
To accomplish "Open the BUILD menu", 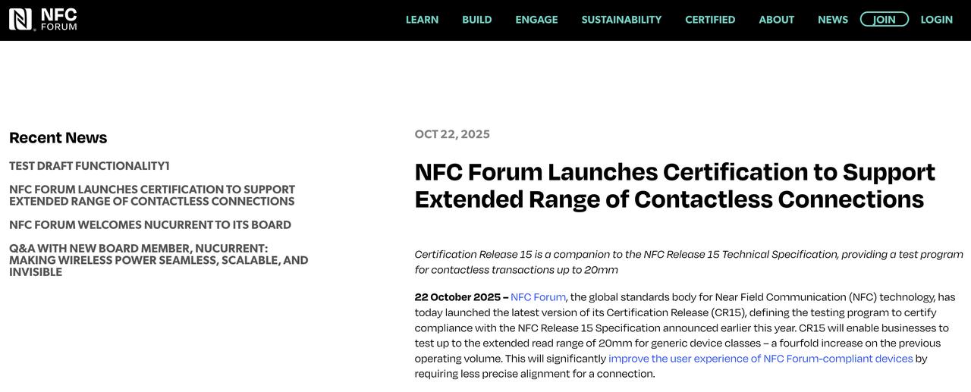I will click(477, 20).
